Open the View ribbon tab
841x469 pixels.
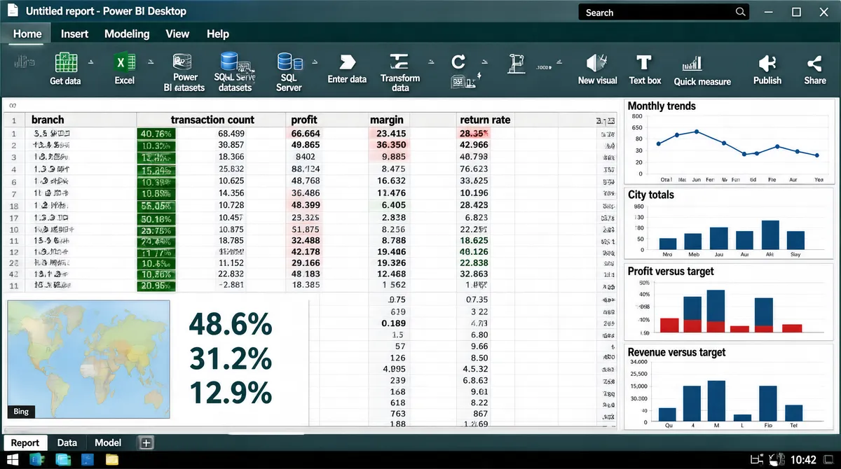coord(177,34)
